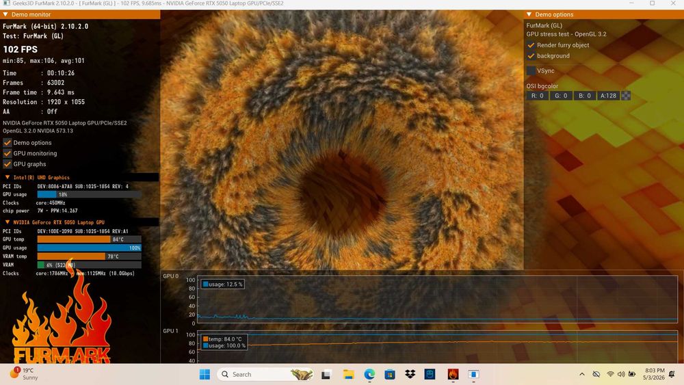Viewport: 684px width, 385px height.
Task: Disable the GPU monitoring checkbox
Action: pos(8,153)
